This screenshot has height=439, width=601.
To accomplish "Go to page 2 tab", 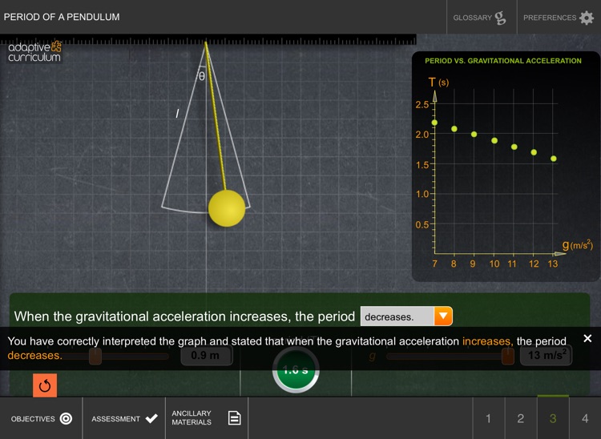I will point(521,418).
